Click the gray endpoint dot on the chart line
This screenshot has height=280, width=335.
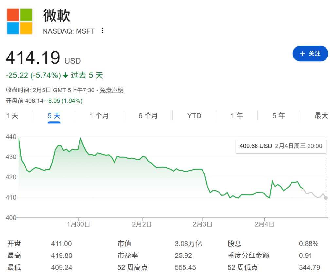pyautogui.click(x=326, y=198)
